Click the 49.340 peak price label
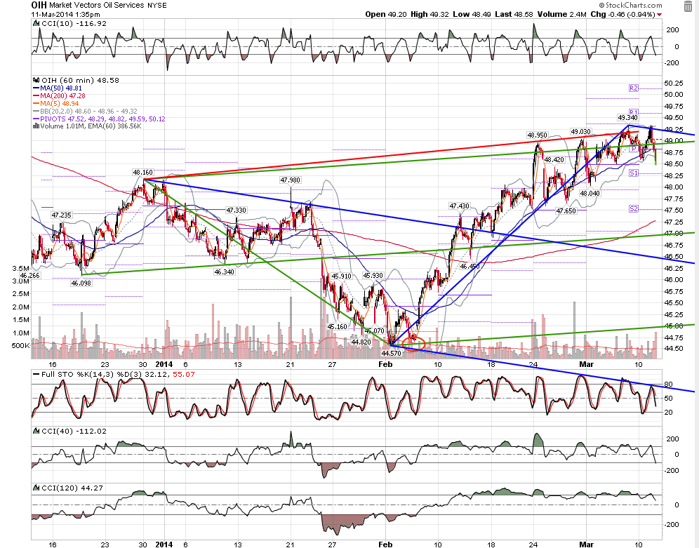Image resolution: width=699 pixels, height=548 pixels. [x=627, y=118]
